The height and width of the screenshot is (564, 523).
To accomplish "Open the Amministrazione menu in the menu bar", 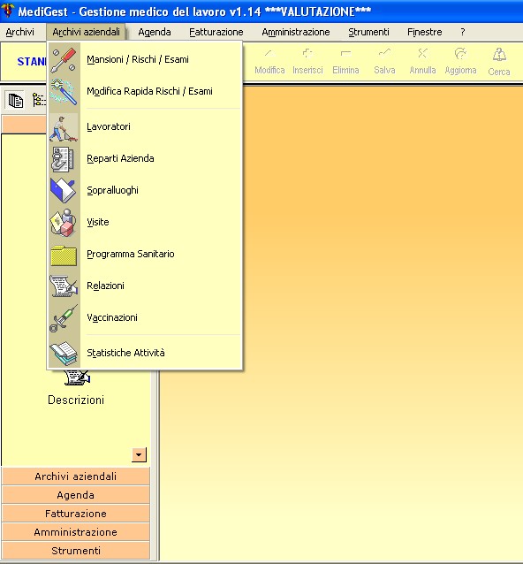I will 295,32.
